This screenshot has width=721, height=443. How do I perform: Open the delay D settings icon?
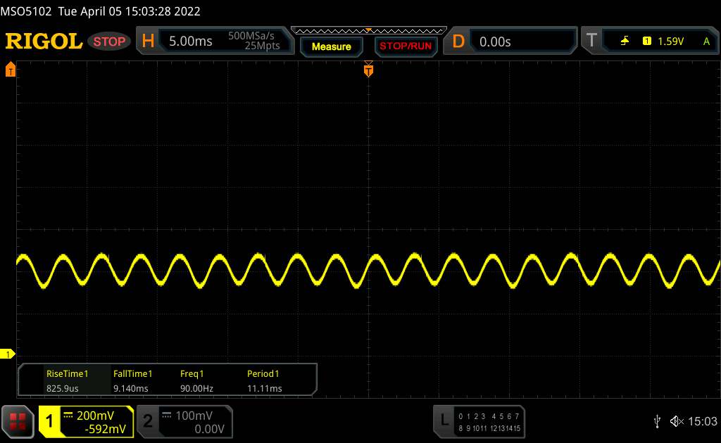(x=458, y=41)
